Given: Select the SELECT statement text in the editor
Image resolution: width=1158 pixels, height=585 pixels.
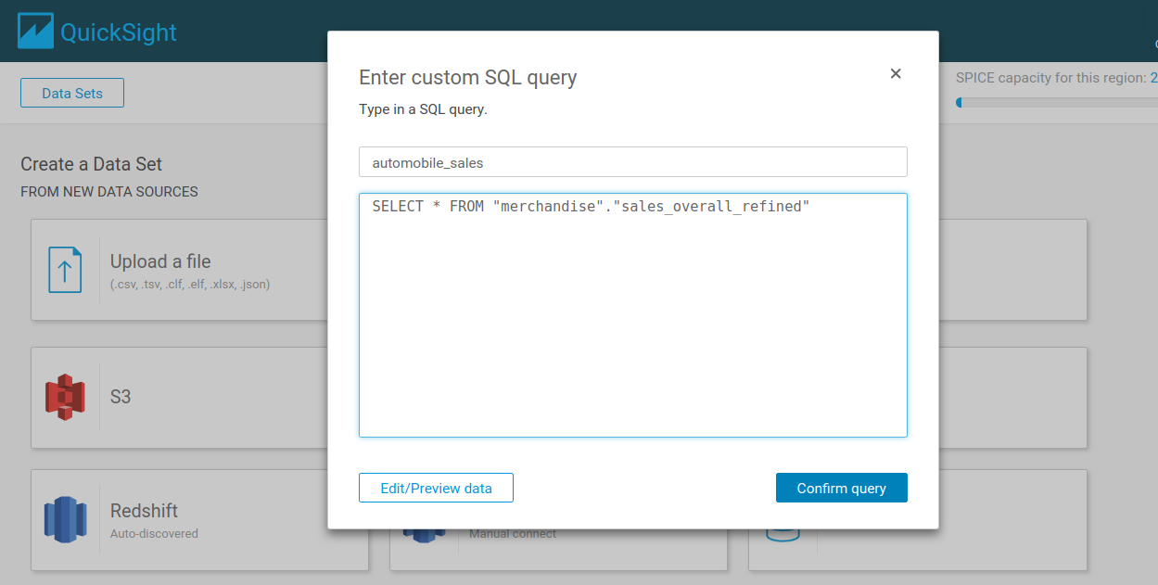Looking at the screenshot, I should 588,205.
